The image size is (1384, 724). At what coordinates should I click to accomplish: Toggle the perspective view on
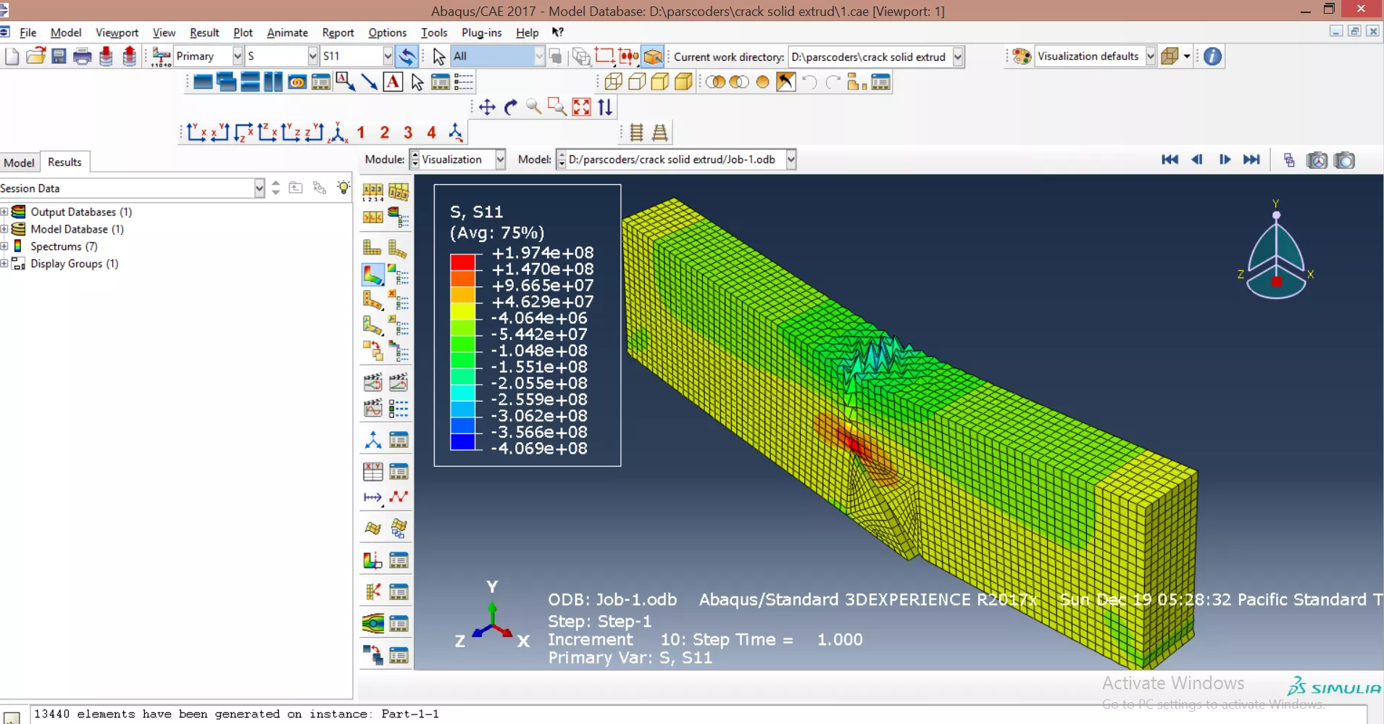click(659, 133)
